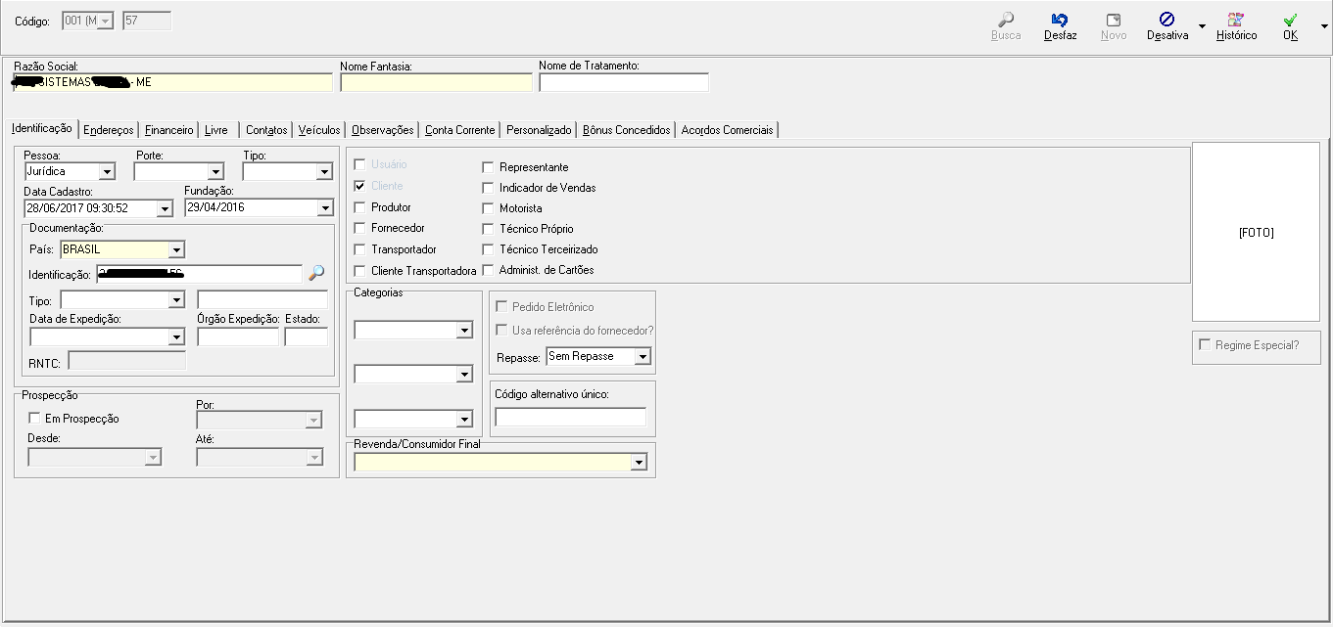Tick the Representante checkbox

point(489,167)
